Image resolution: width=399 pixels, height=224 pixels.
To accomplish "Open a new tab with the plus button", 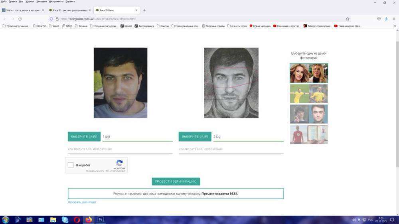I will click(144, 10).
